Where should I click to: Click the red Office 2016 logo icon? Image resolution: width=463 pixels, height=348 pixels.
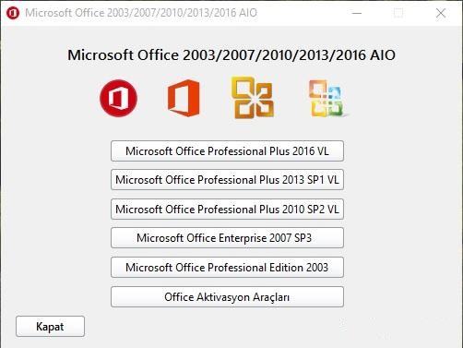click(x=119, y=98)
